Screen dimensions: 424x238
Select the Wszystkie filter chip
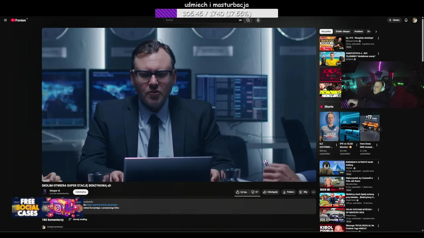click(326, 31)
